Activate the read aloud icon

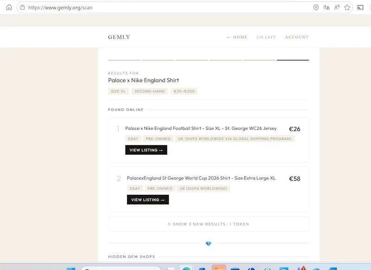[337, 7]
